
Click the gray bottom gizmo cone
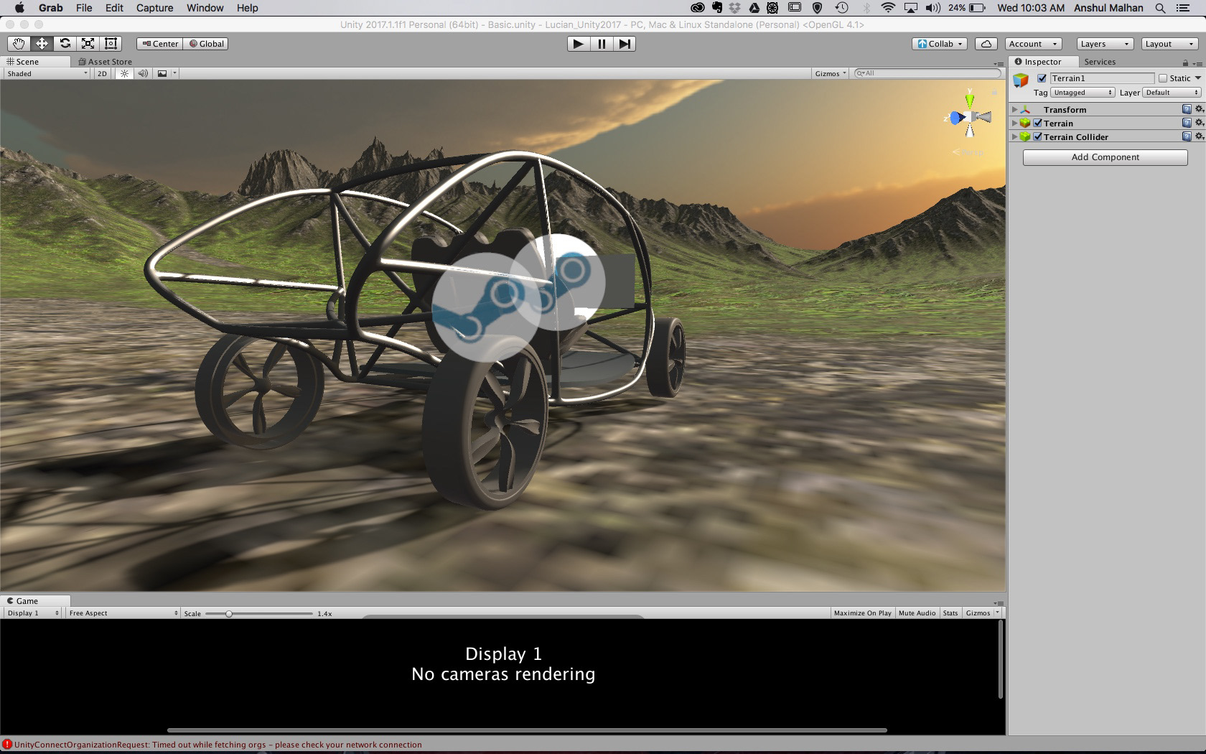point(970,131)
